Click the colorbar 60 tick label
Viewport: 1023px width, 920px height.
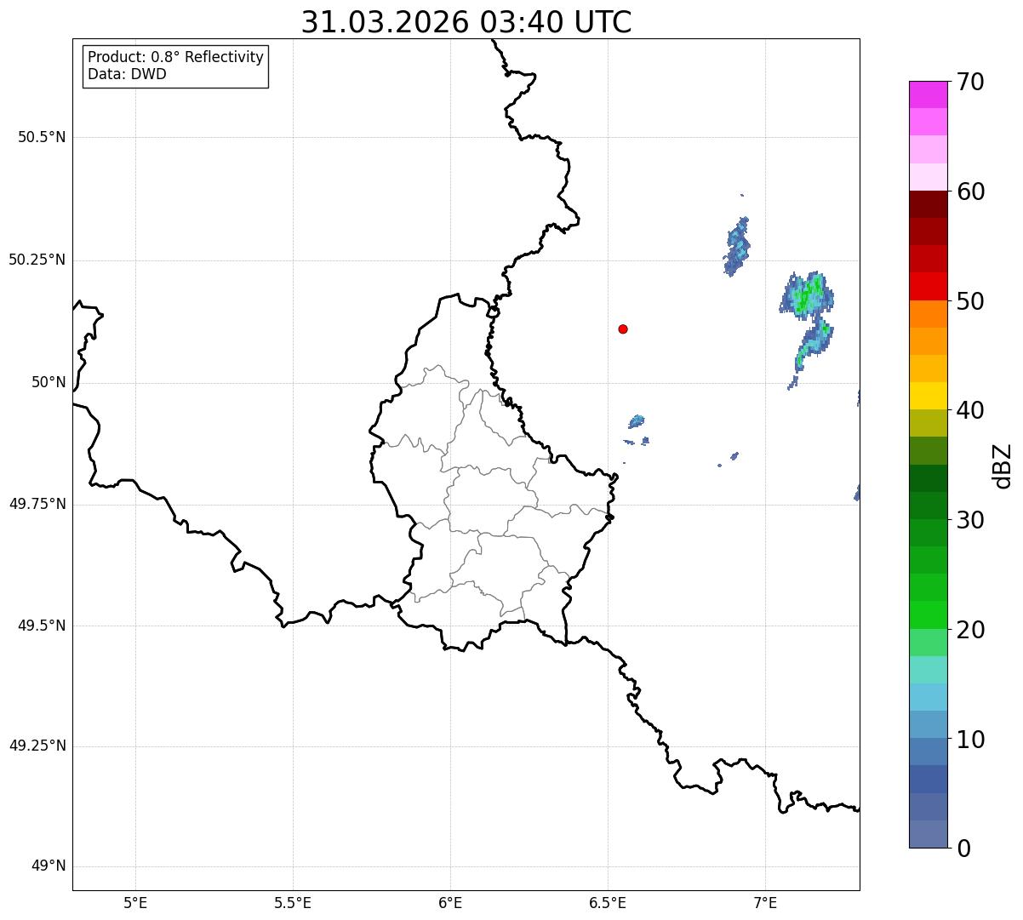click(970, 191)
